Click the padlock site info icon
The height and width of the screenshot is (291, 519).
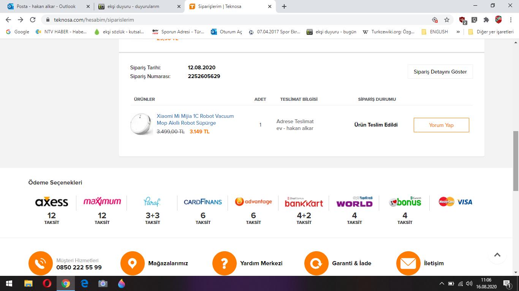[x=48, y=20]
